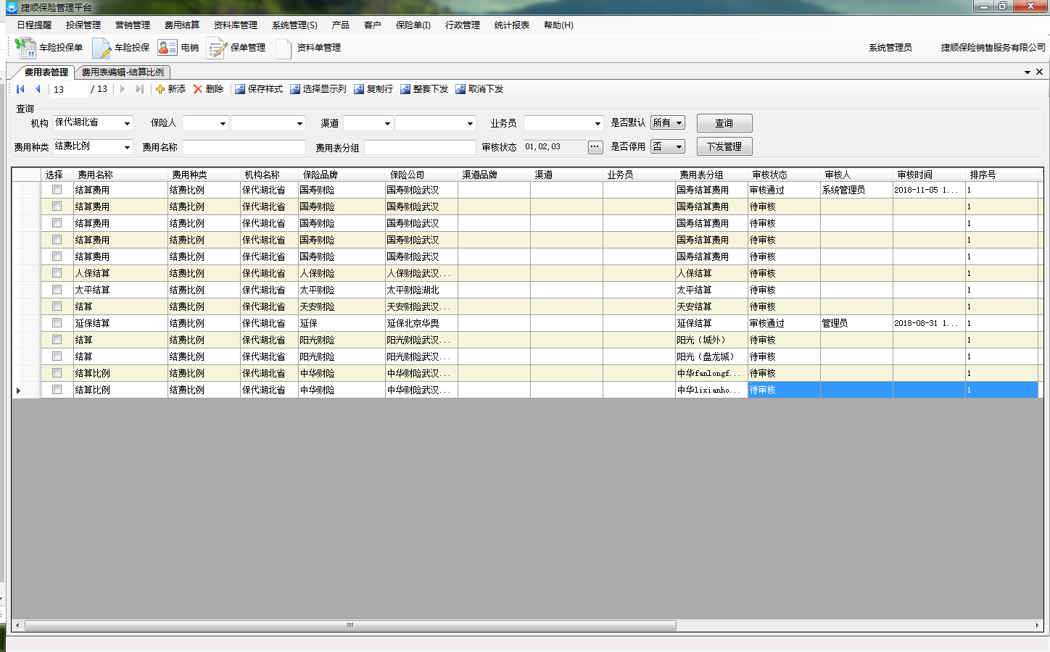Click the 资料单管理 document icon
Image resolution: width=1050 pixels, height=652 pixels.
click(x=284, y=48)
